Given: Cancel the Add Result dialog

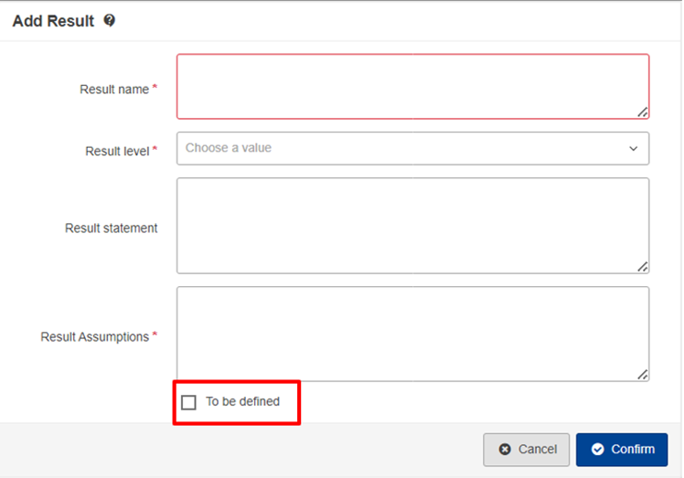Looking at the screenshot, I should coord(526,450).
